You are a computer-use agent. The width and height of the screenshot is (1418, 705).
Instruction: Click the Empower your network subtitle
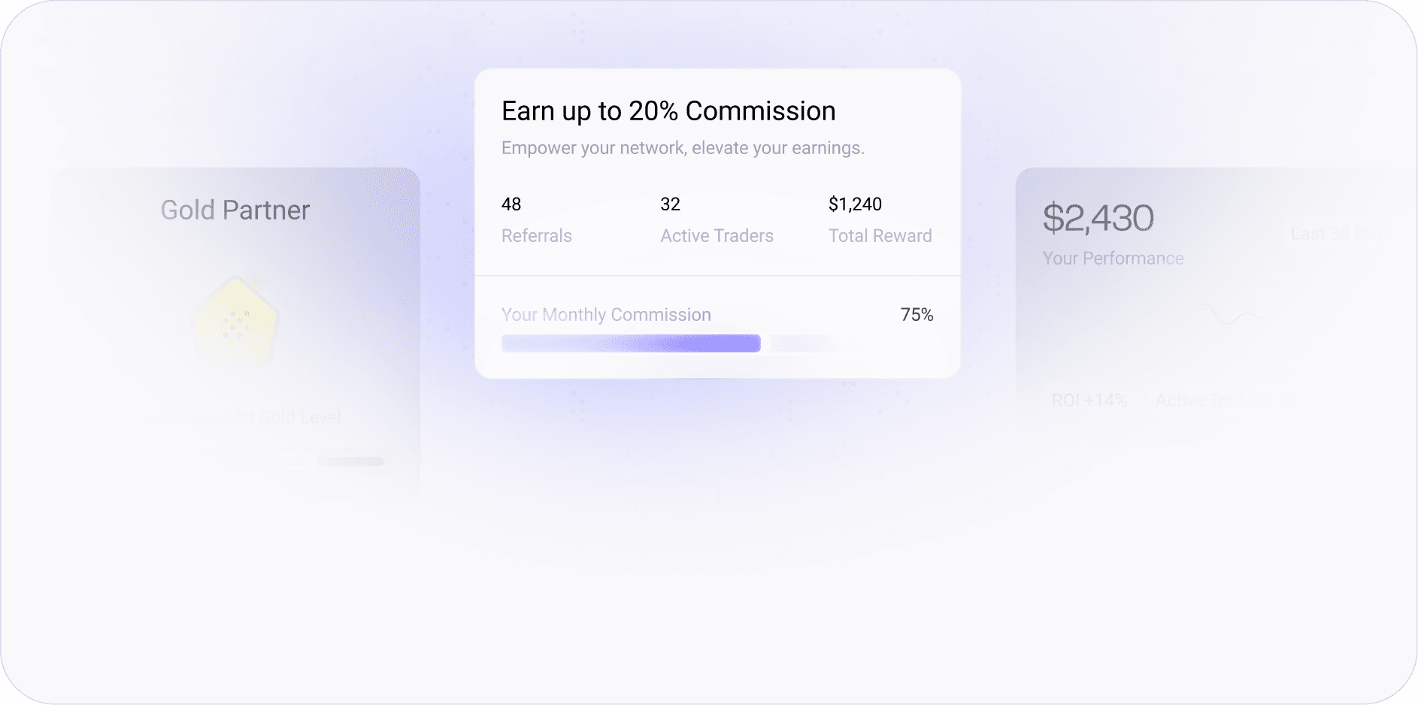coord(683,148)
